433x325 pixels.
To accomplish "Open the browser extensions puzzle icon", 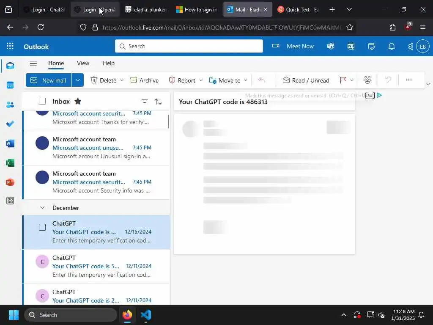I will (x=392, y=27).
